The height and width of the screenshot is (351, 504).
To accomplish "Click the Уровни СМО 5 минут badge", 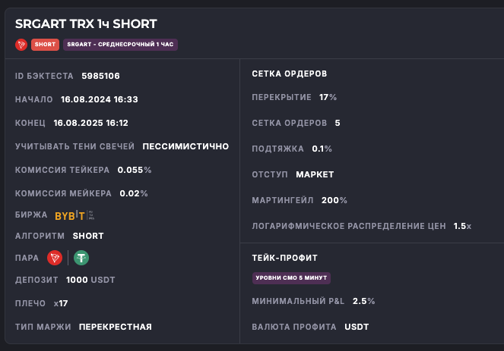I will coord(291,278).
